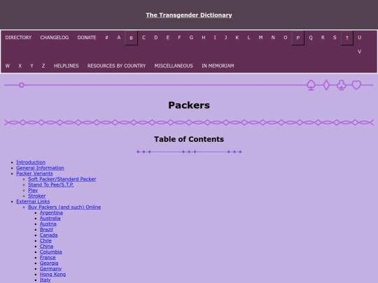
Task: Open the letter C section
Action: click(x=143, y=38)
